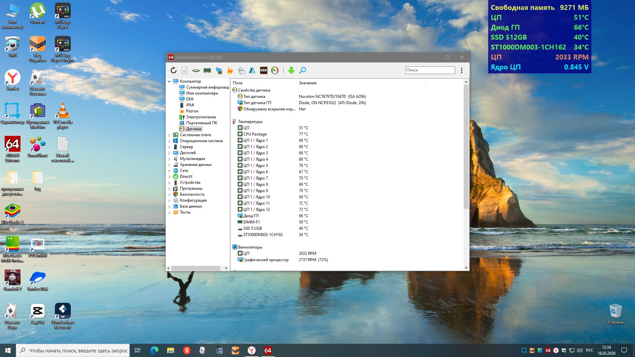
Task: Click the monitor diagnostics toolbar icon
Action: 219,70
